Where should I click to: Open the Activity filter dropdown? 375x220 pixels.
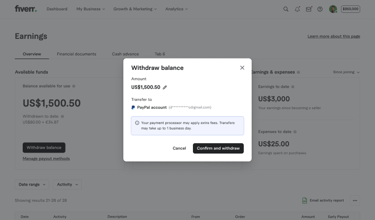pyautogui.click(x=67, y=185)
